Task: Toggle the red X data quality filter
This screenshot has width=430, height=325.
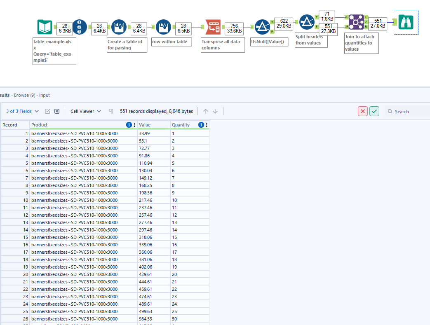Action: pyautogui.click(x=362, y=111)
